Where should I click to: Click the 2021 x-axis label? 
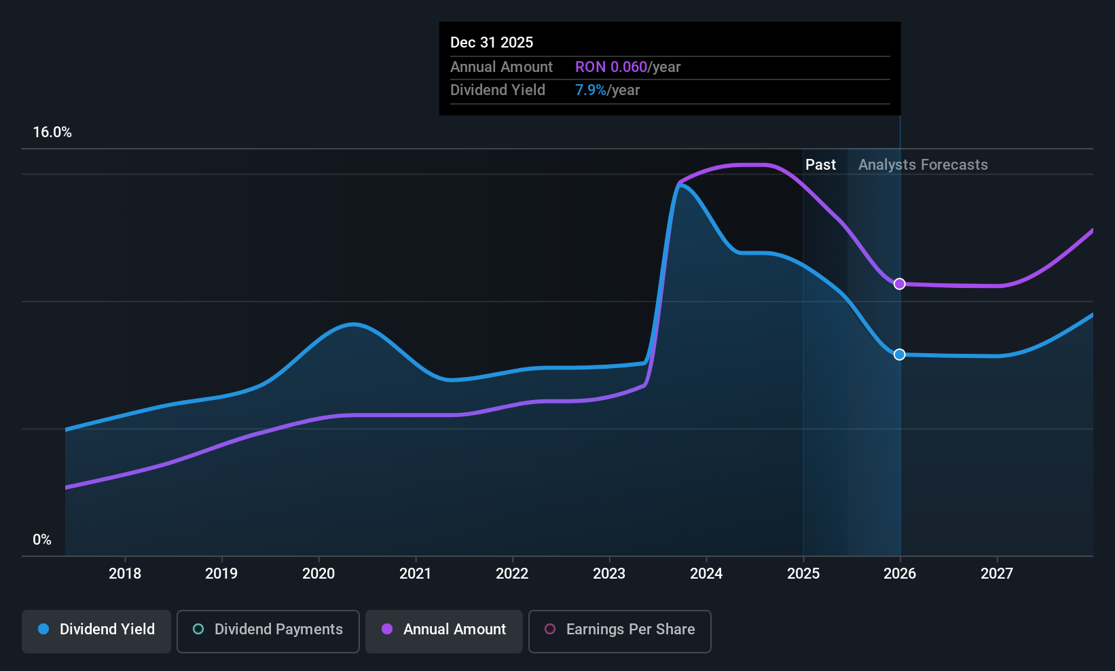pyautogui.click(x=416, y=573)
